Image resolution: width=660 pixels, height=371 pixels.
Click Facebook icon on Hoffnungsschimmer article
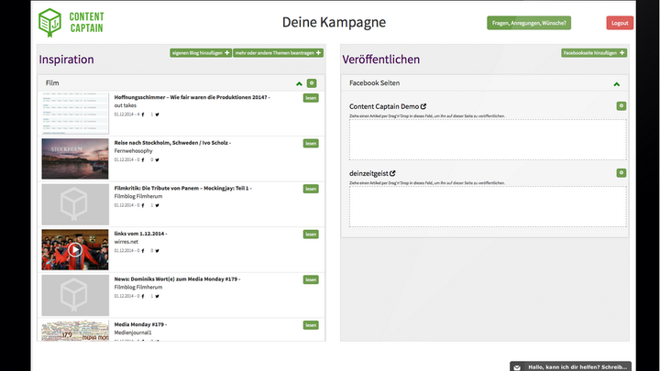[x=143, y=115]
